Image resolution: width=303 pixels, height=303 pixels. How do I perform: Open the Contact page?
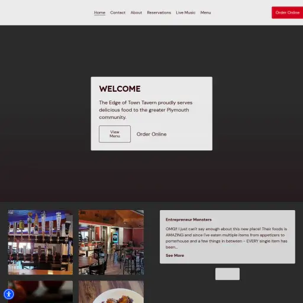tap(118, 12)
